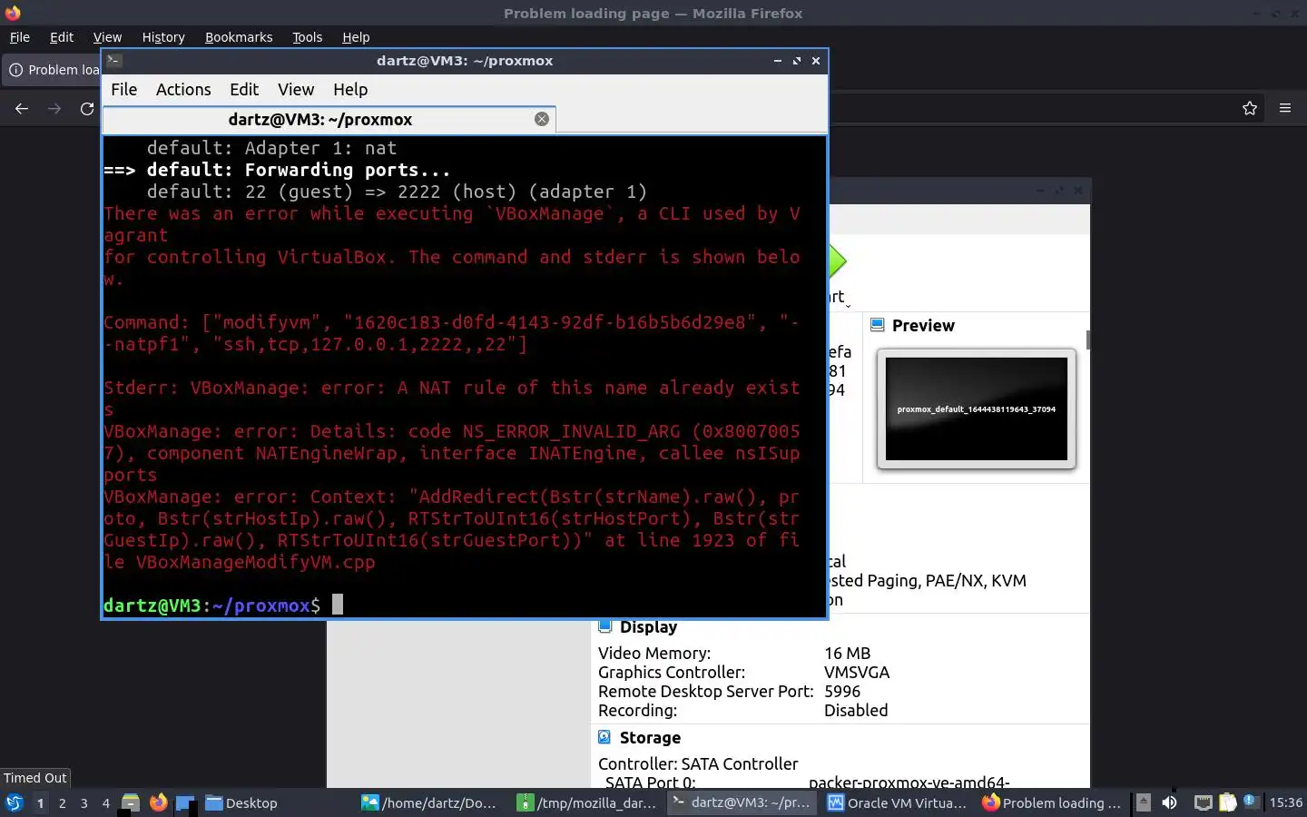The image size is (1307, 817).
Task: Select the Problem loading page Firefox tab
Action: click(53, 70)
